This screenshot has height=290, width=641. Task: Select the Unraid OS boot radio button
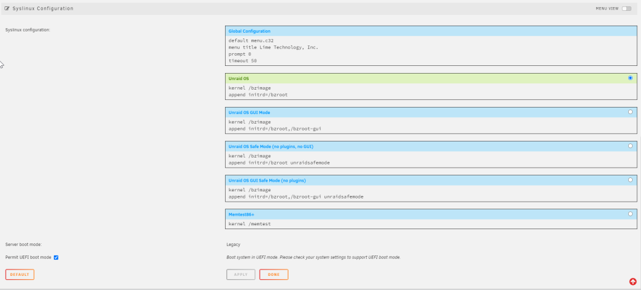coord(630,78)
